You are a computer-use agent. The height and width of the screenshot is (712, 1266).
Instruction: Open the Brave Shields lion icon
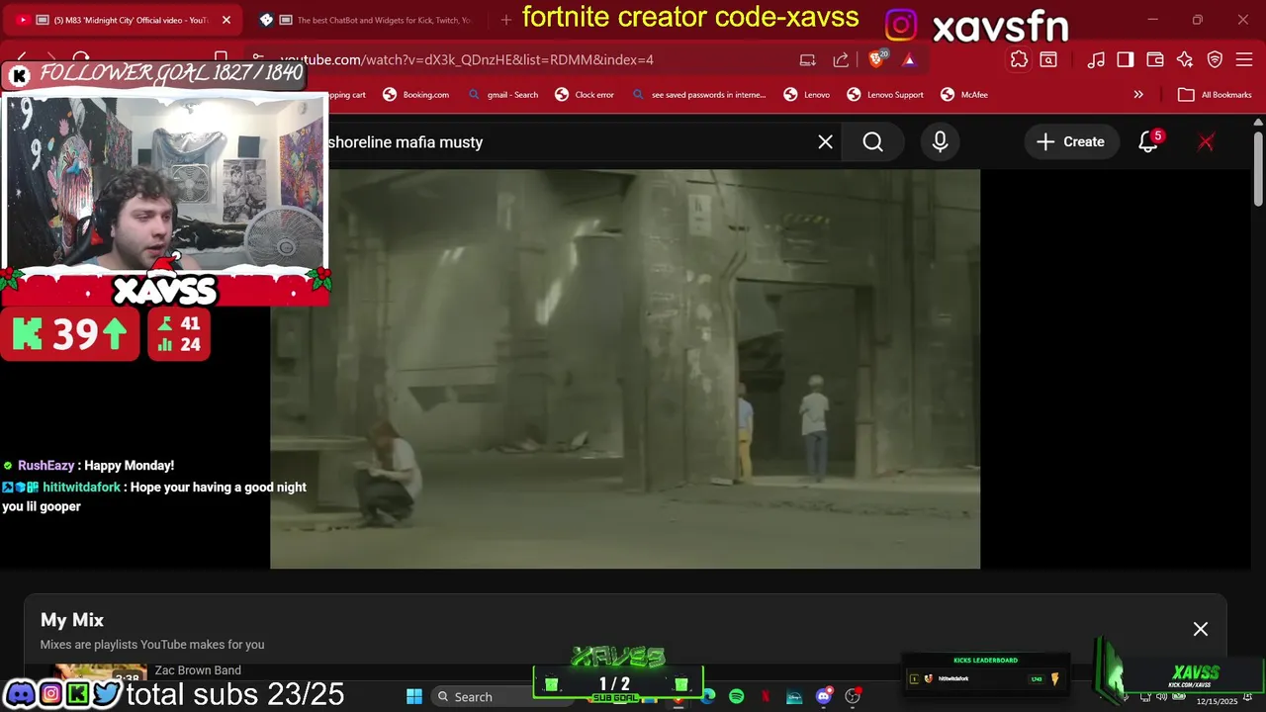pos(876,59)
